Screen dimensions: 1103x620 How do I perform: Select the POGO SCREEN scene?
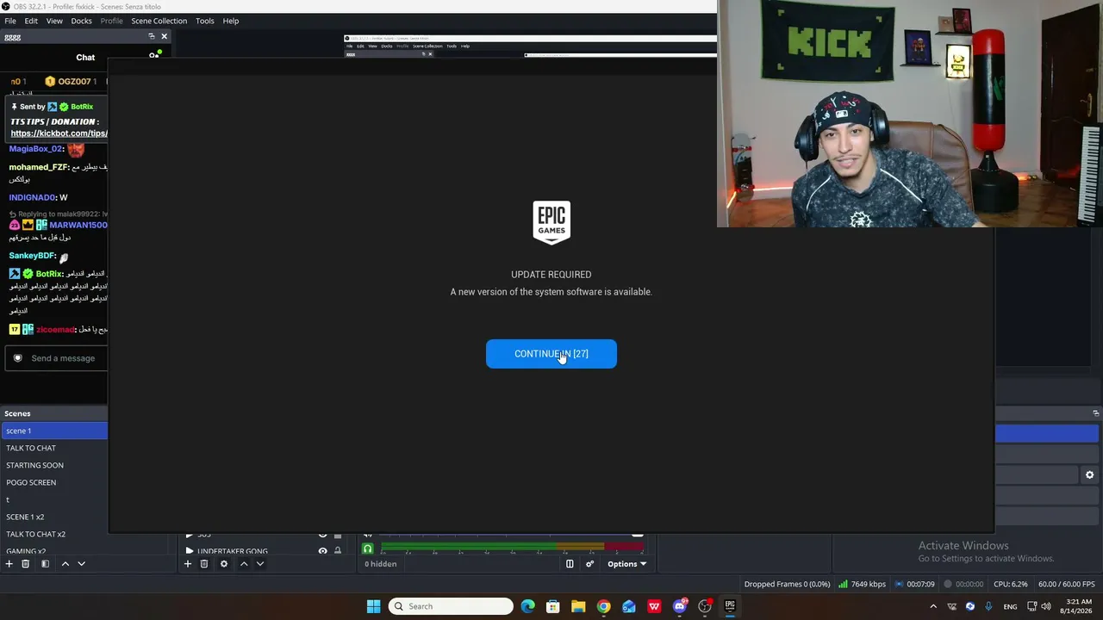coord(54,482)
